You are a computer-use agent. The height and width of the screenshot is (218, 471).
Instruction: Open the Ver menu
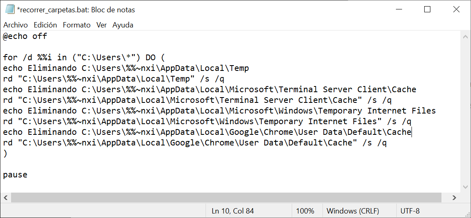pos(101,25)
